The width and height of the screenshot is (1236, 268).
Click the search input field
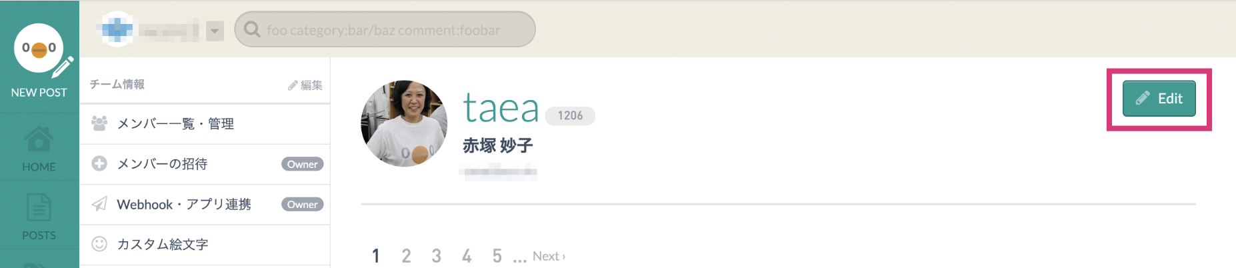click(x=385, y=29)
